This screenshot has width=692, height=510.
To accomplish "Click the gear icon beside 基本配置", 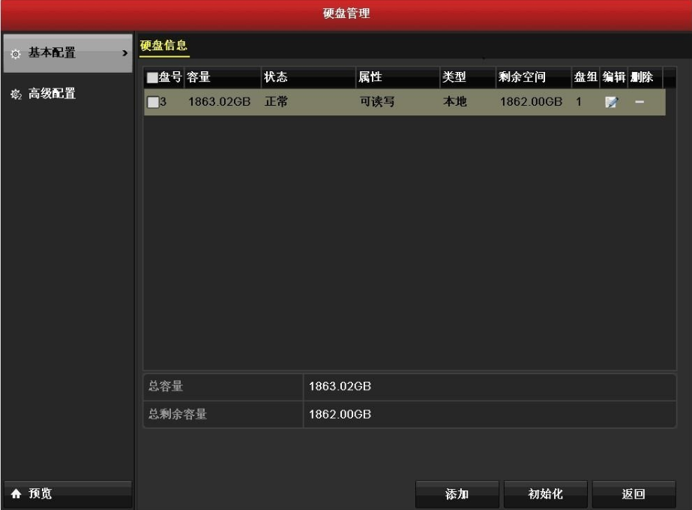I will point(16,54).
